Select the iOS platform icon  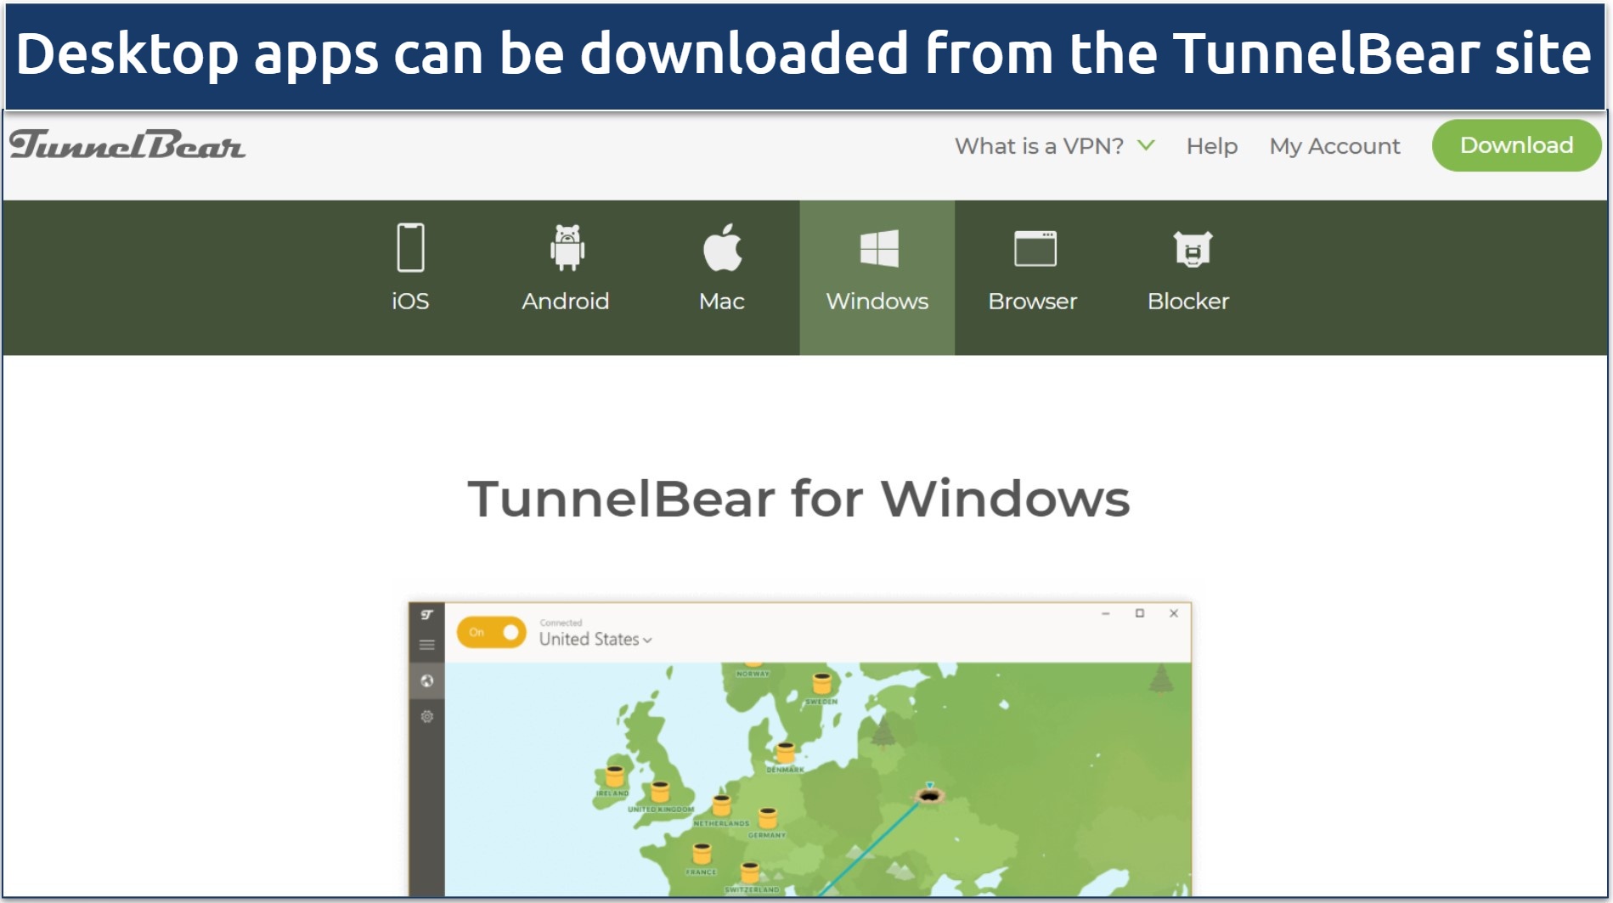(x=410, y=246)
